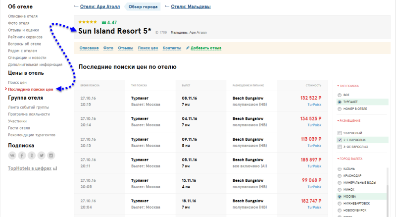
Task: Collapse the 'Размещение' filter section
Action: click(348, 121)
